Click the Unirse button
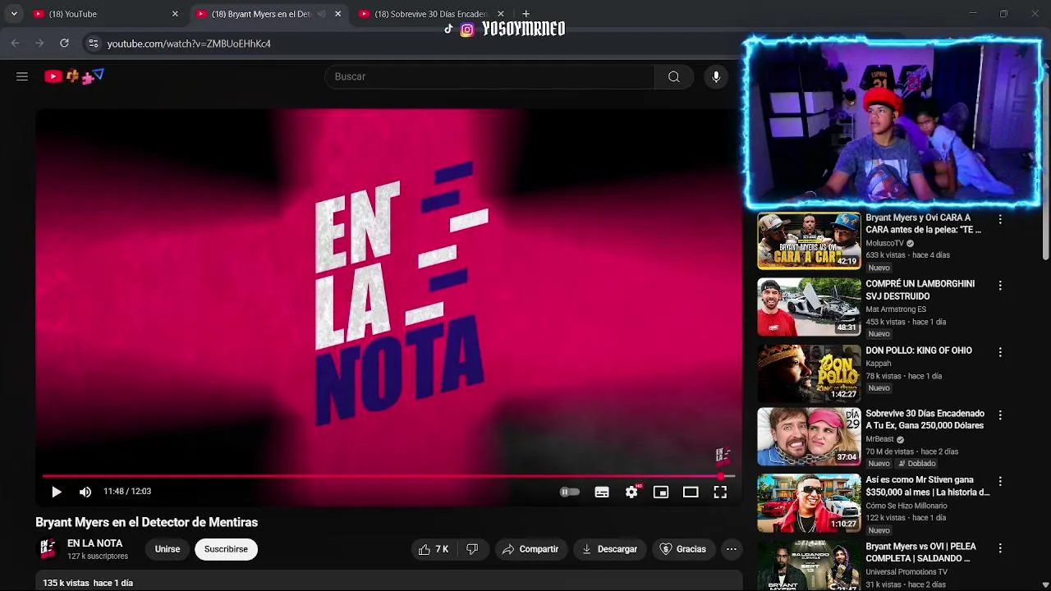Image resolution: width=1051 pixels, height=591 pixels. 168,549
